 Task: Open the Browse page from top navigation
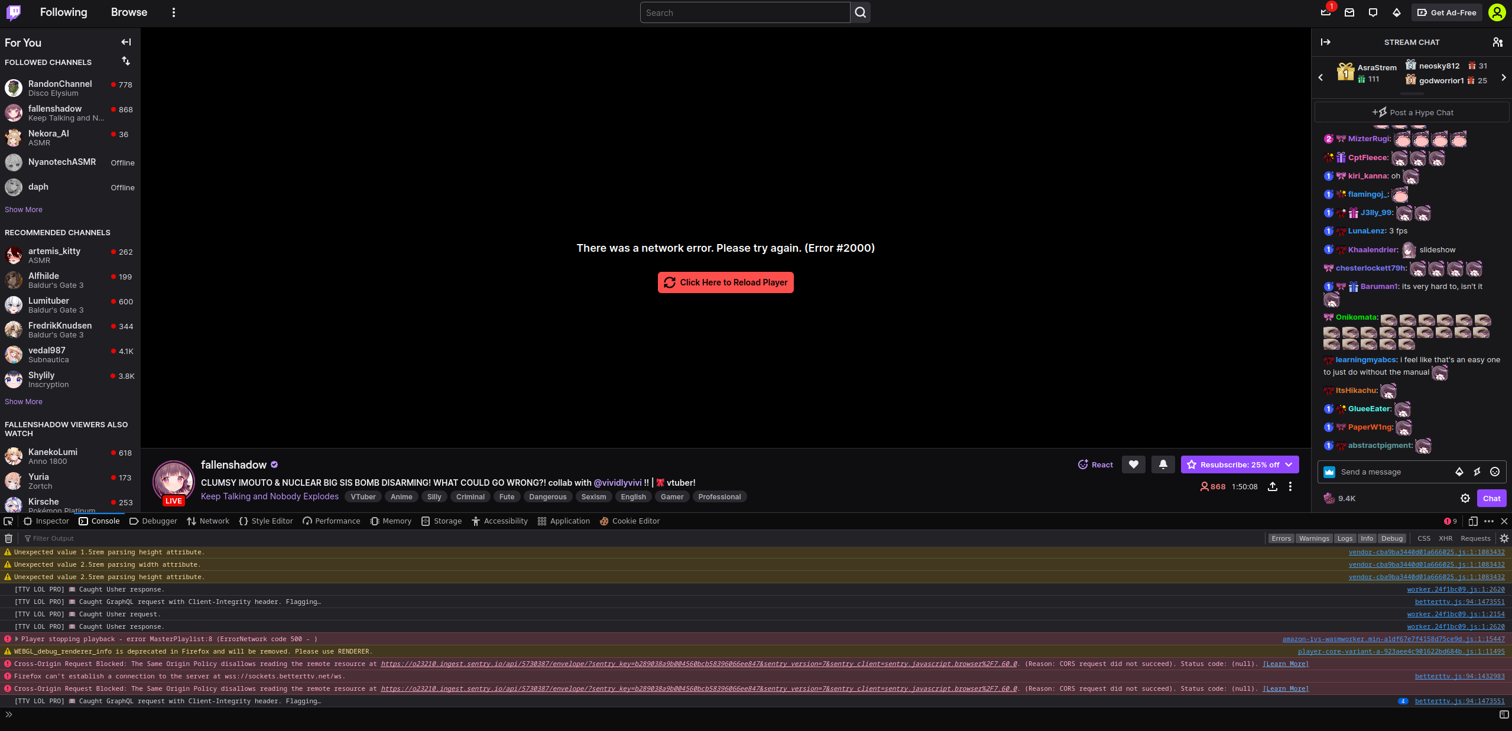tap(129, 12)
